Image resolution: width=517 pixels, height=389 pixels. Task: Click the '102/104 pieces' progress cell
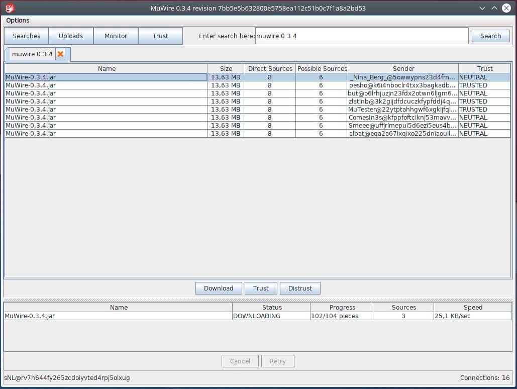pos(342,316)
